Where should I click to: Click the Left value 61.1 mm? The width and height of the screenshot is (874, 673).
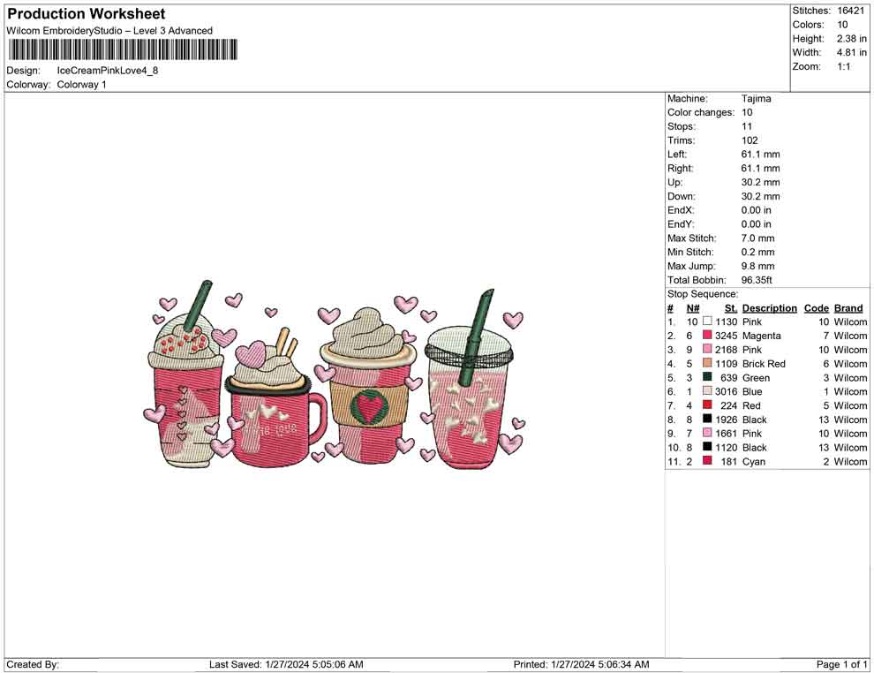760,155
